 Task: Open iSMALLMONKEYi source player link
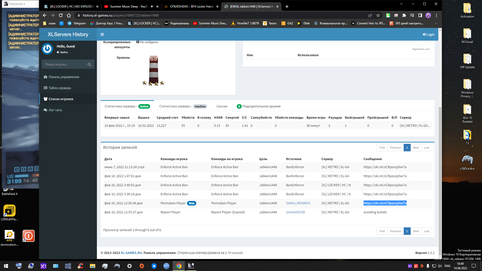coord(298,203)
